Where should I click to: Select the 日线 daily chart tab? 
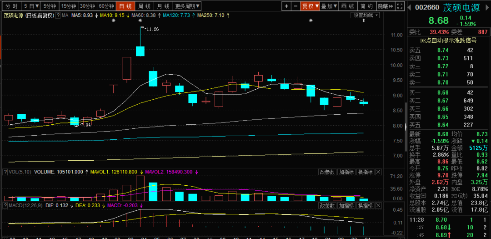click(125, 6)
